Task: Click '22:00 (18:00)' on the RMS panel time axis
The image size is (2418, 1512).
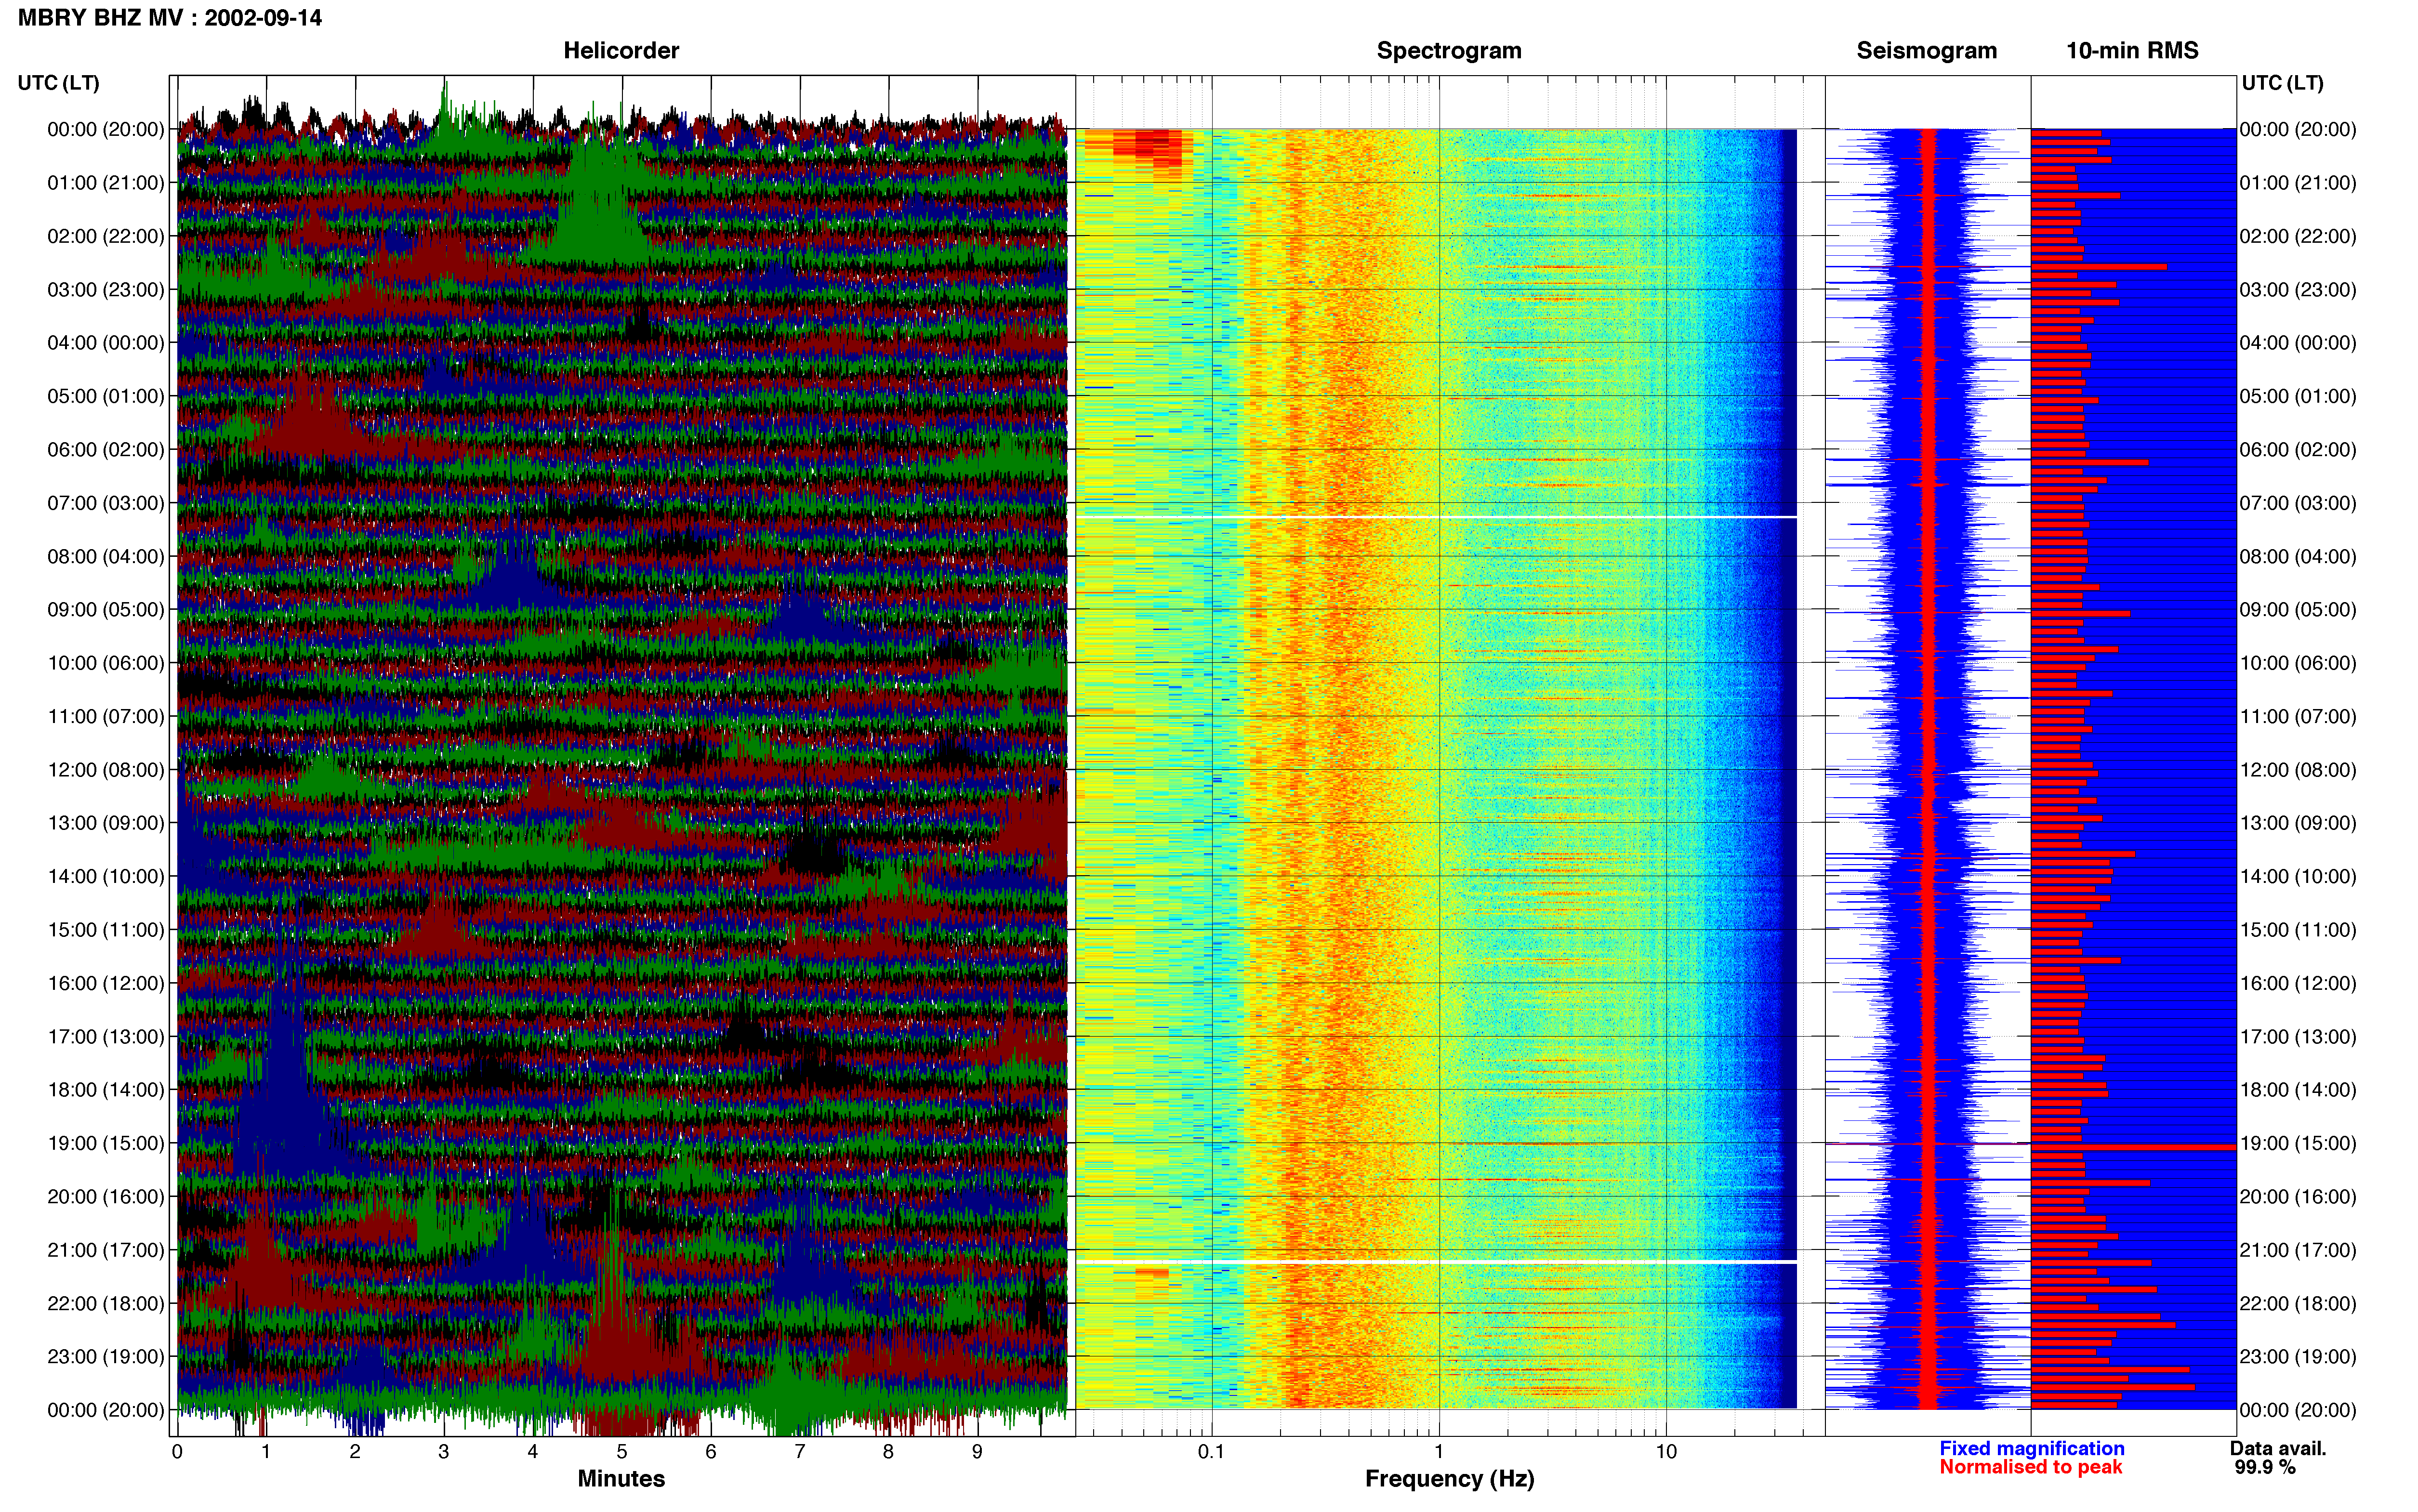Action: [x=2298, y=1303]
